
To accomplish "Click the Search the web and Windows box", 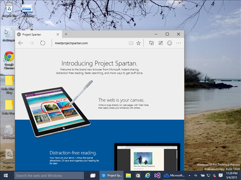I will click(49, 176).
